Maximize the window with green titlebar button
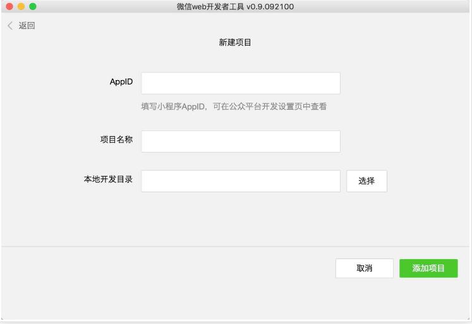472x324 pixels. pyautogui.click(x=33, y=6)
